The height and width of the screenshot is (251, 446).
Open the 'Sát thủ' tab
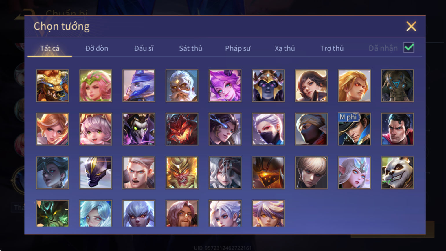[x=190, y=48]
